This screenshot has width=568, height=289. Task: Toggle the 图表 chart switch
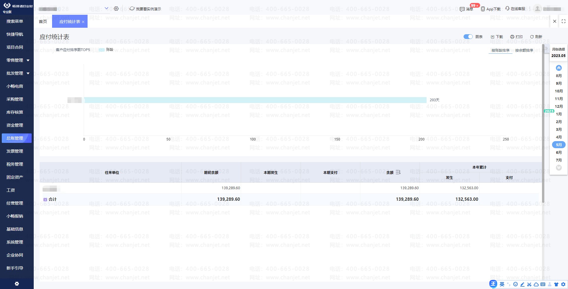coord(468,37)
